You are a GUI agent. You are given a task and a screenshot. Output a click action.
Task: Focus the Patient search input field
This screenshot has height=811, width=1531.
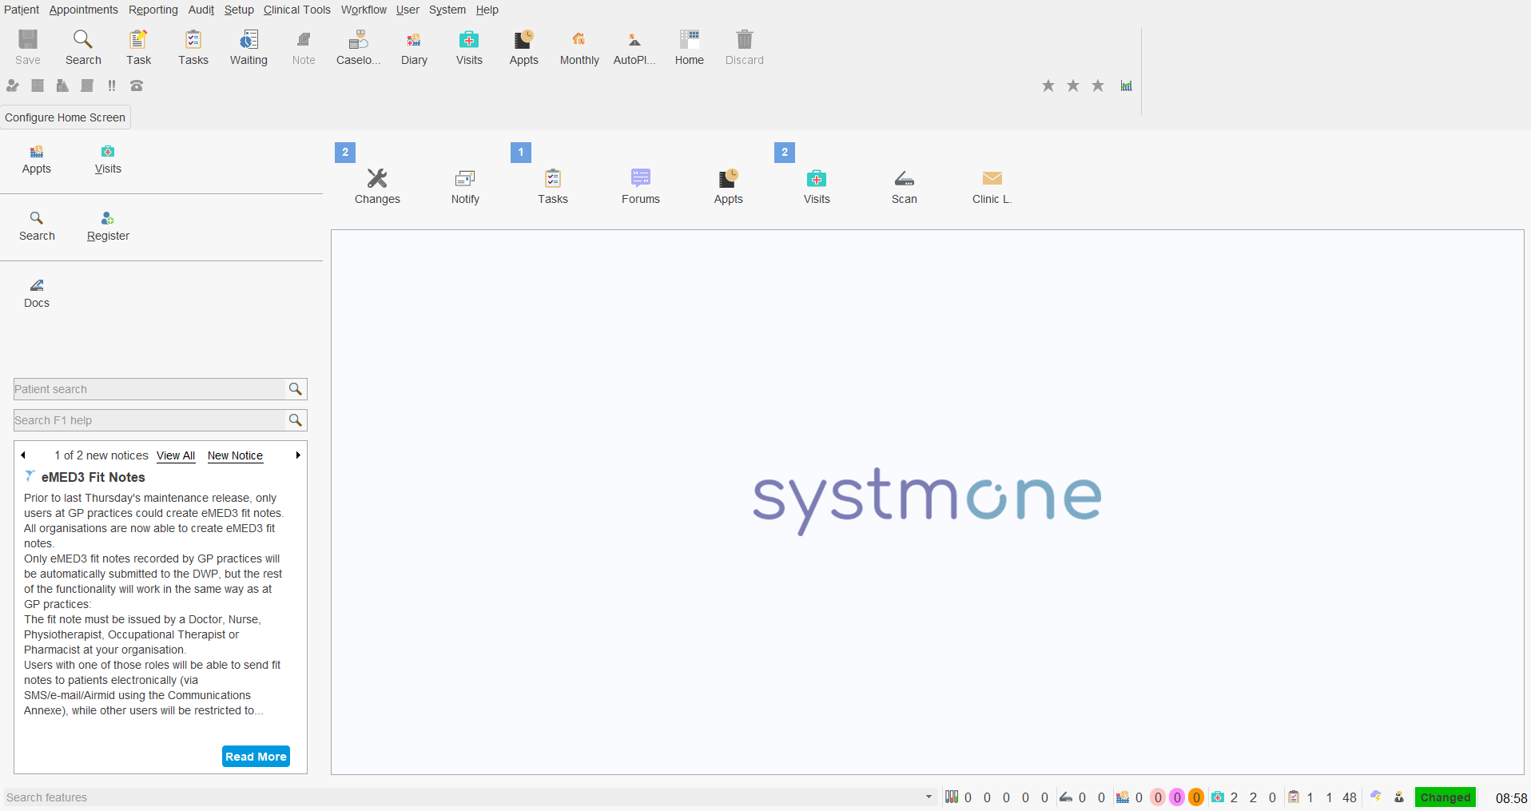[149, 389]
